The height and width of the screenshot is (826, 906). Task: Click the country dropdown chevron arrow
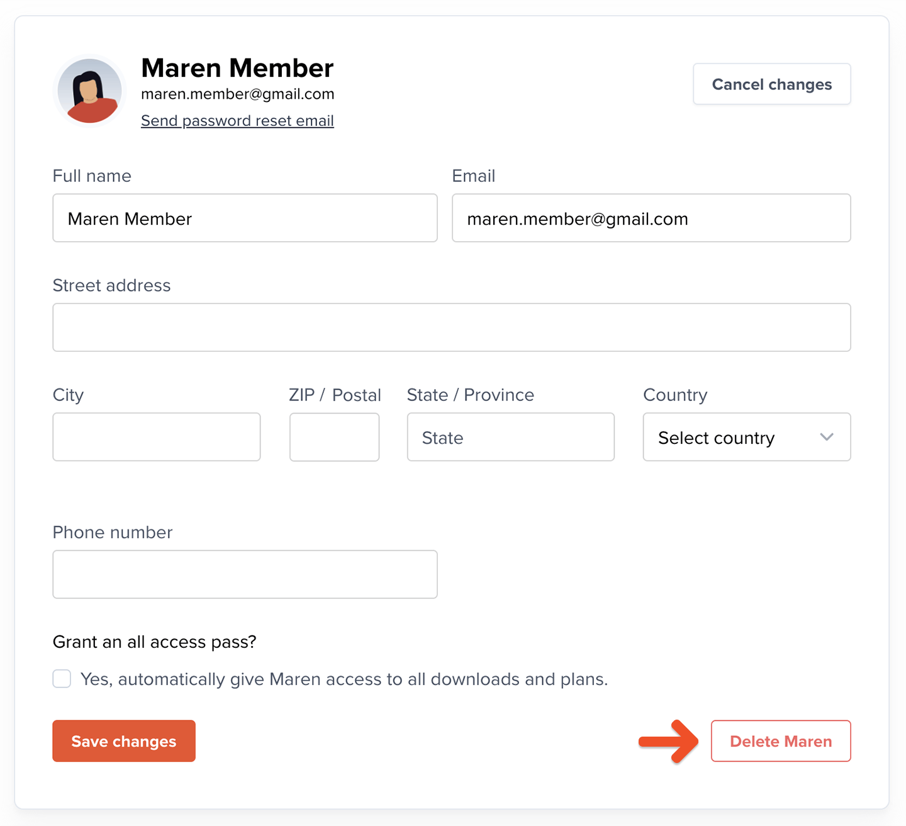[827, 438]
